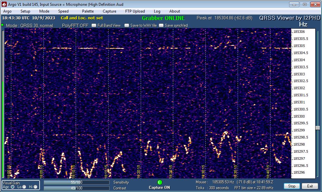The image size is (322, 192).
Task: Click the 185305 Hz scale label
Action: coord(299,46)
